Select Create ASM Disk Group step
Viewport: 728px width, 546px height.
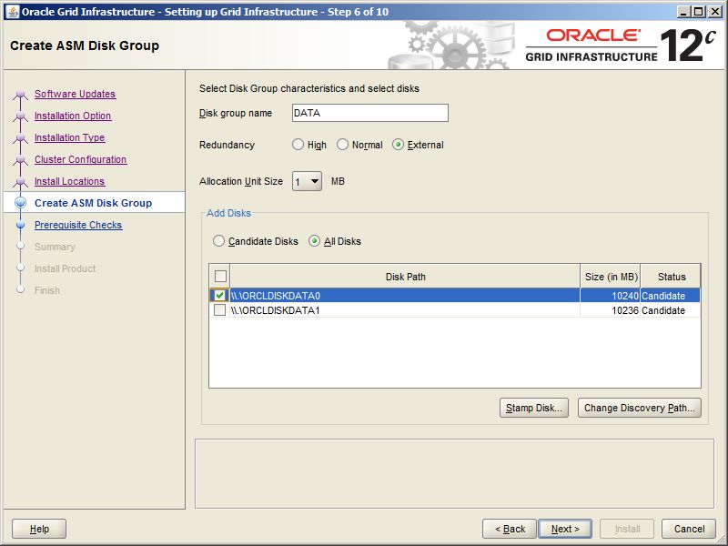click(x=94, y=203)
